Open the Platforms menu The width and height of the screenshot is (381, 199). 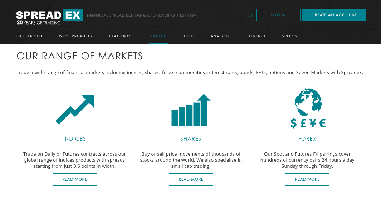coord(121,36)
